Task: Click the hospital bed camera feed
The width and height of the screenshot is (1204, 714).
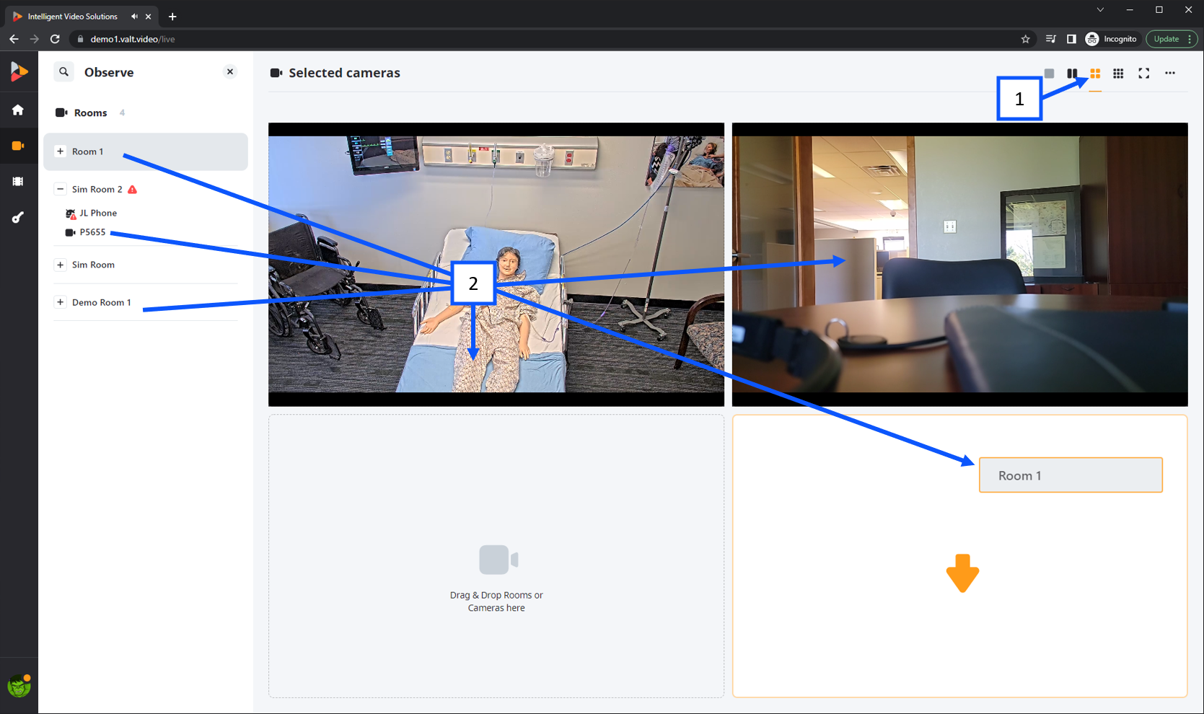Action: (496, 264)
